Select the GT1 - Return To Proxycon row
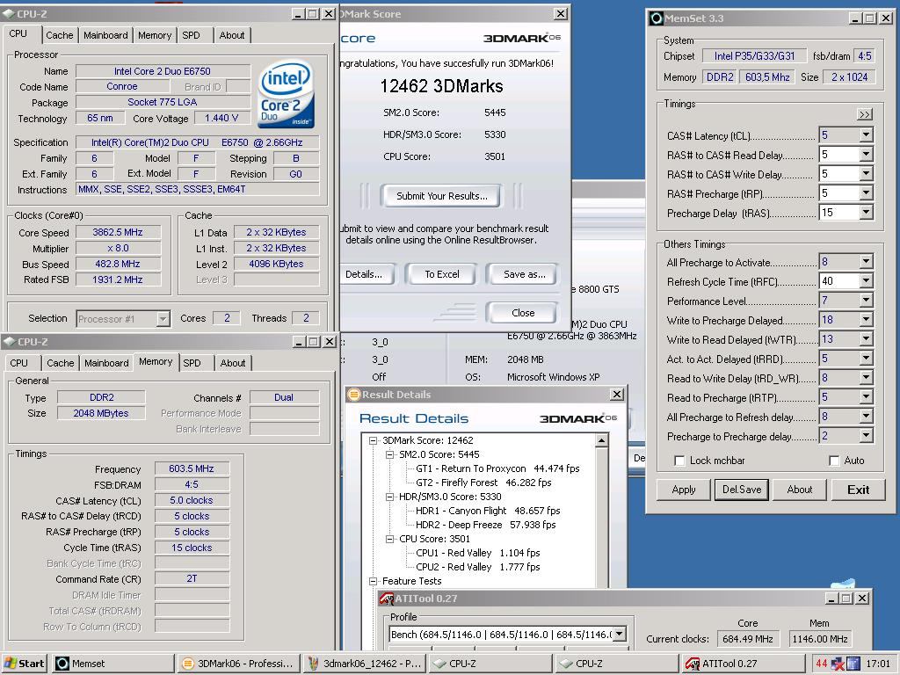The width and height of the screenshot is (900, 675). 497,468
